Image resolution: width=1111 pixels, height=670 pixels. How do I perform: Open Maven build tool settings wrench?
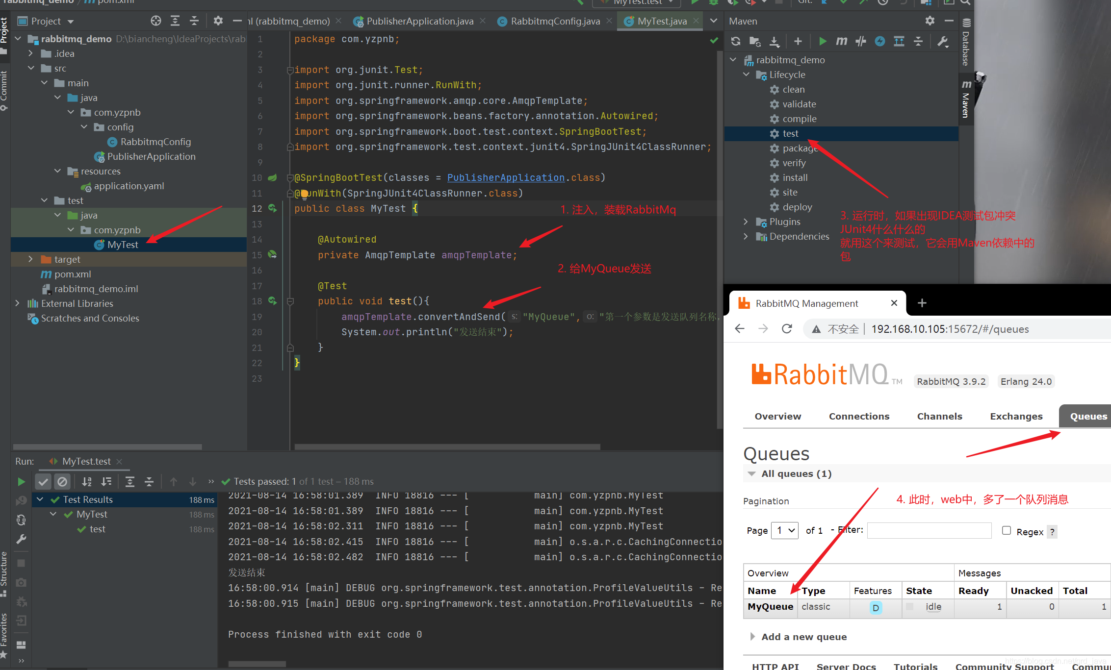click(942, 42)
